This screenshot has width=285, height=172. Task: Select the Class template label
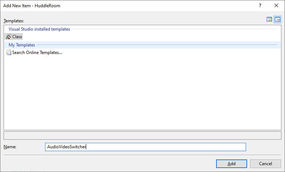tap(17, 37)
